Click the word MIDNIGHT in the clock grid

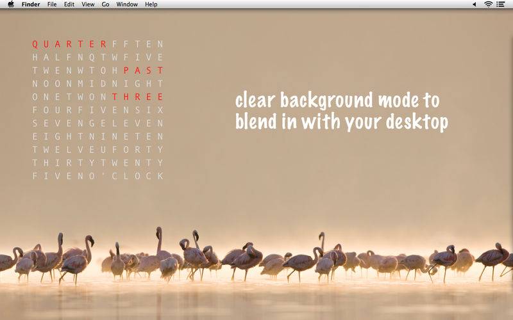tap(120, 84)
